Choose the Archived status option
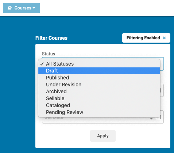174x153 pixels. pyautogui.click(x=99, y=91)
